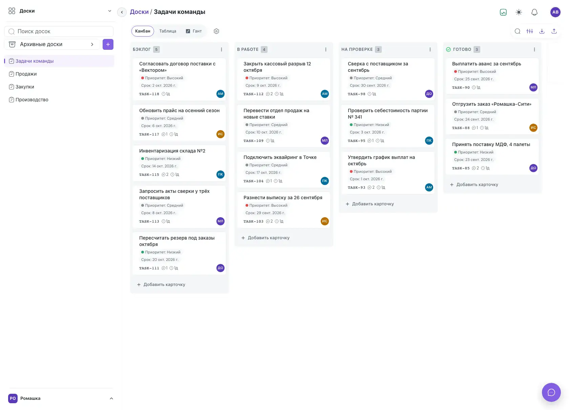Toggle light theme with sun icon
The height and width of the screenshot is (410, 569).
[x=519, y=12]
